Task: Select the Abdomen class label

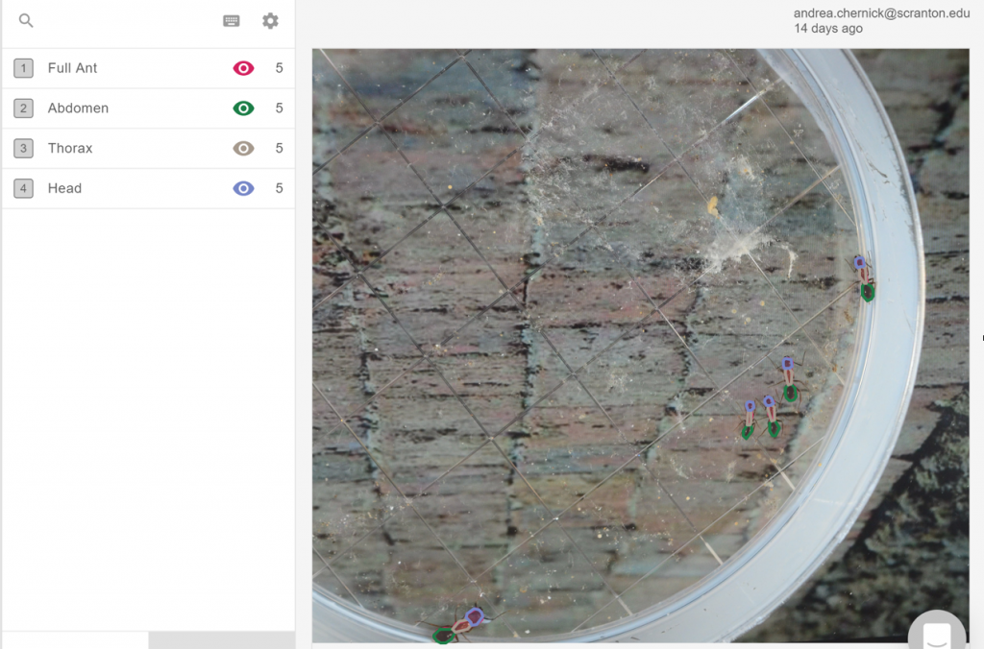Action: [x=78, y=108]
